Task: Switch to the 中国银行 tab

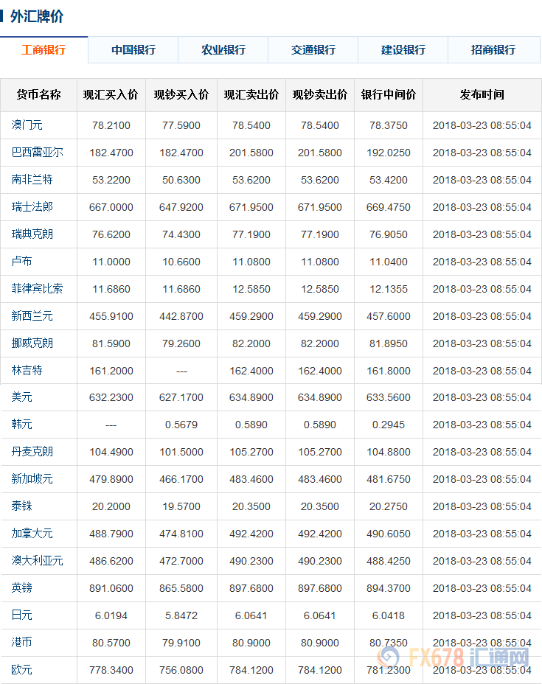Action: click(x=133, y=49)
